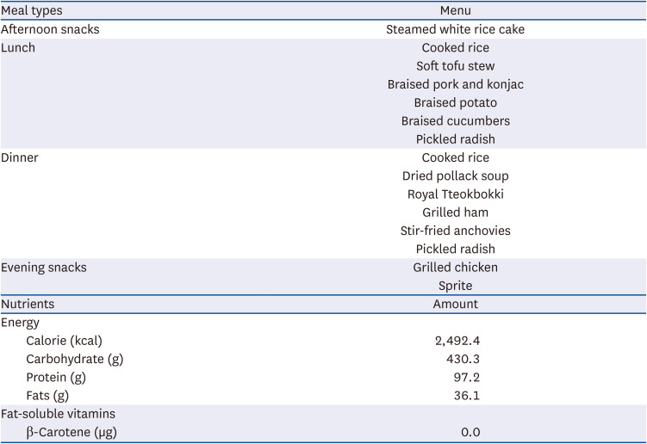Select Braised cucumbers menu item
The height and width of the screenshot is (444, 647).
[x=455, y=120]
